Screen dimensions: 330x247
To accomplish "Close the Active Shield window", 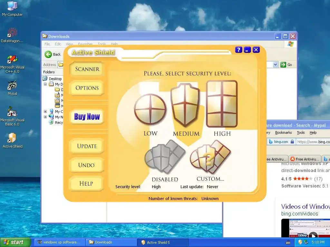I will (x=256, y=50).
